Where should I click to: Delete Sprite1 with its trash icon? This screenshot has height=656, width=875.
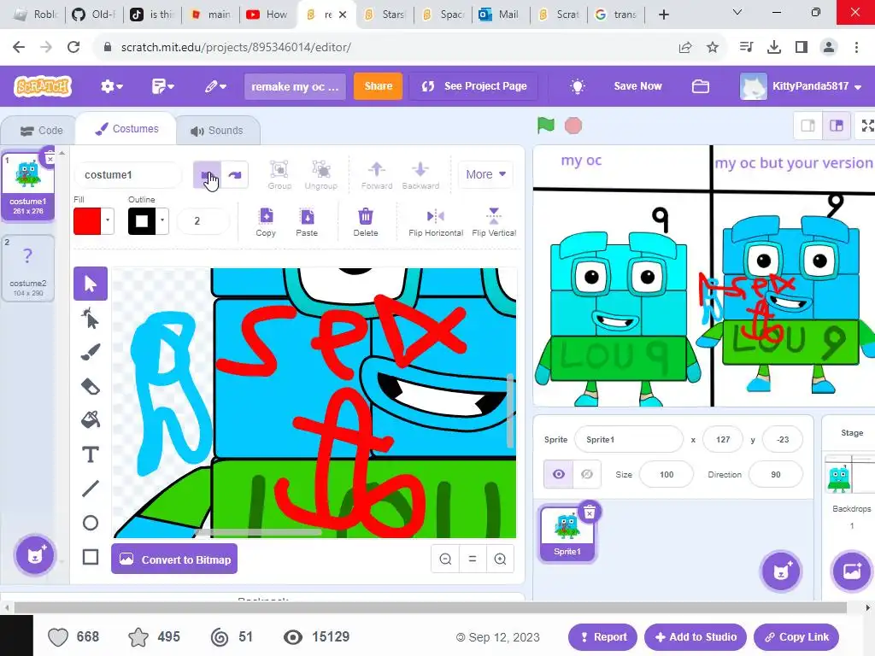point(590,512)
